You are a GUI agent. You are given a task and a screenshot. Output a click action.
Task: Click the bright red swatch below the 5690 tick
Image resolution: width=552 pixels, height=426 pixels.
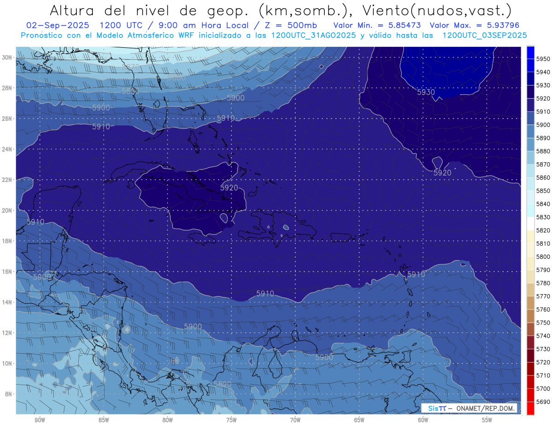point(530,408)
